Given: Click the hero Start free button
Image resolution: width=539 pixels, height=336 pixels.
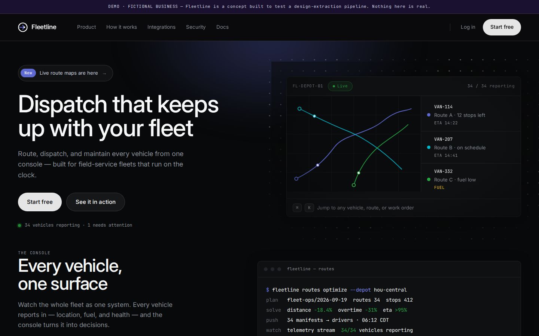Looking at the screenshot, I should click(40, 202).
